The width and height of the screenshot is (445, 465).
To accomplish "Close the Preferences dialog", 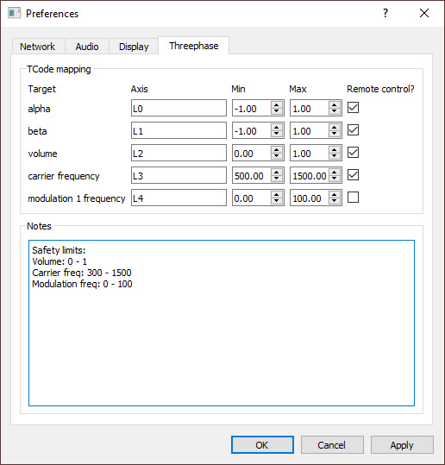I will coord(424,13).
